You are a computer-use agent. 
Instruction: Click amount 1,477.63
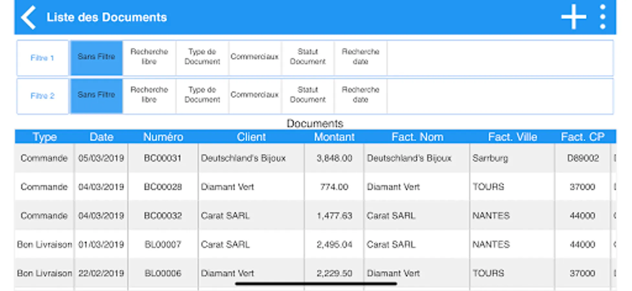(334, 216)
